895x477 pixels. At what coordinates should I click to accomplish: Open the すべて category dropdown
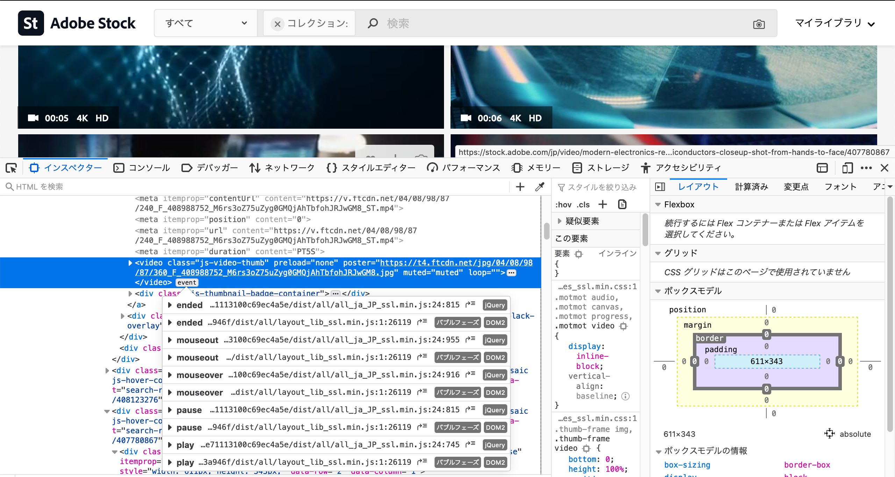click(206, 23)
